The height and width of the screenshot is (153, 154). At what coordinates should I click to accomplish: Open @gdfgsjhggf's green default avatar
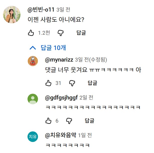(x=33, y=99)
